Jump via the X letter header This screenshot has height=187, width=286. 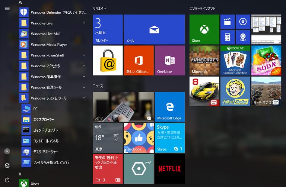click(20, 174)
